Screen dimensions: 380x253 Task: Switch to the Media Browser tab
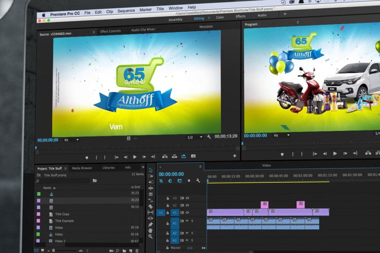click(82, 168)
